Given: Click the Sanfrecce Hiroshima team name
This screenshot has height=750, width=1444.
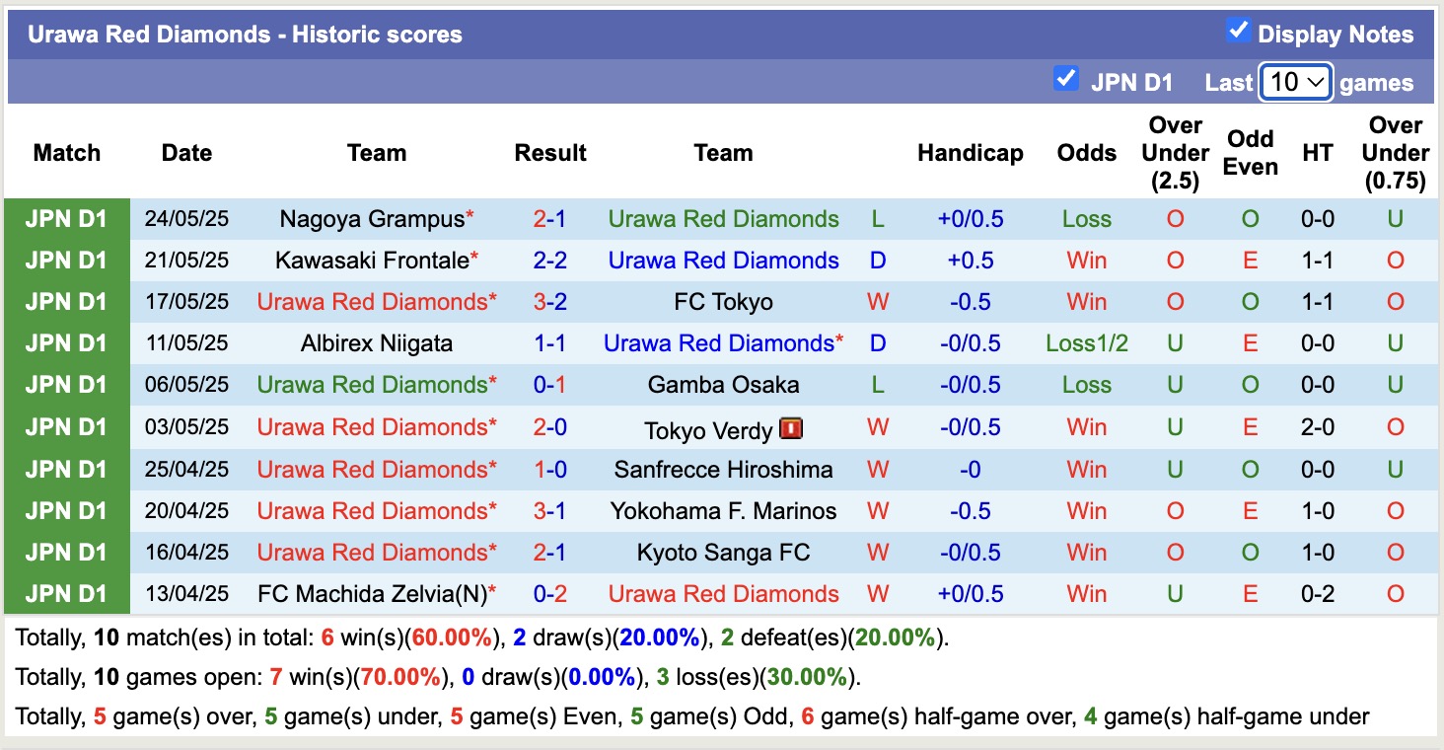Looking at the screenshot, I should (x=723, y=470).
